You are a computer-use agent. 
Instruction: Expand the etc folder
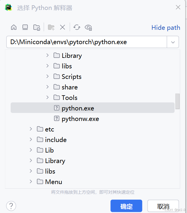31,129
